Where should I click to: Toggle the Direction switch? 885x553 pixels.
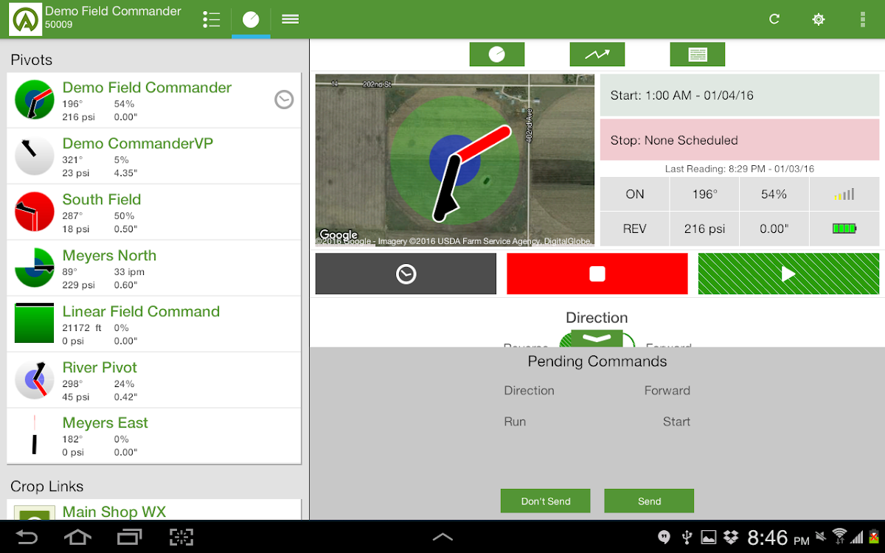[597, 340]
